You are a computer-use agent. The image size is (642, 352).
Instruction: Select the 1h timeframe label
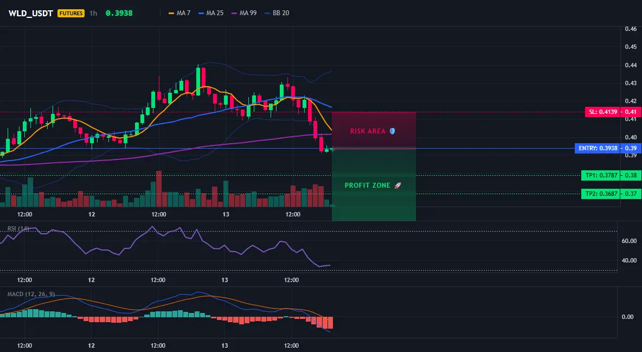click(x=93, y=13)
